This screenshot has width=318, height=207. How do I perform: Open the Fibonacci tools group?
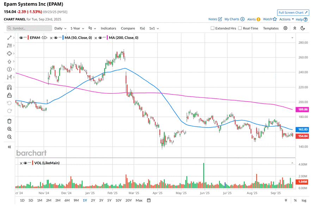pyautogui.click(x=9, y=45)
